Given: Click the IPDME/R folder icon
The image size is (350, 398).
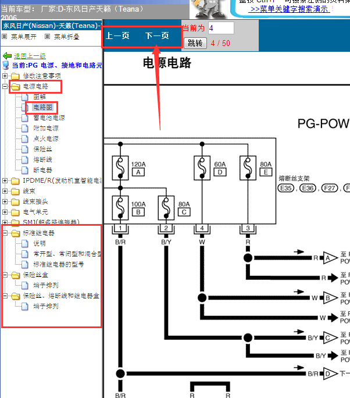Looking at the screenshot, I should coord(15,181).
